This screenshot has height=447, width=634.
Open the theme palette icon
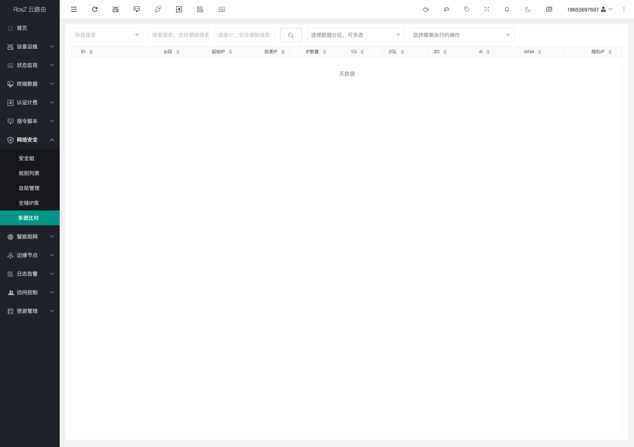[446, 9]
